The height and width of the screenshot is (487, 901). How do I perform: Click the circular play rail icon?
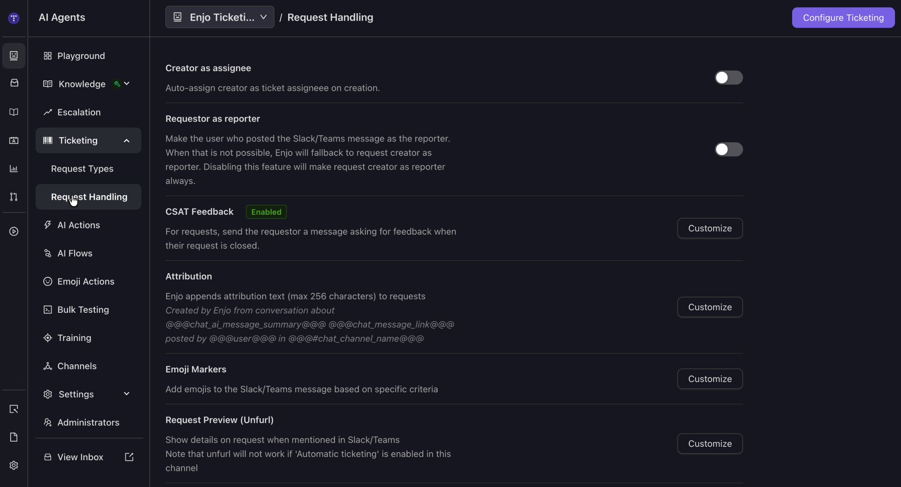14,231
